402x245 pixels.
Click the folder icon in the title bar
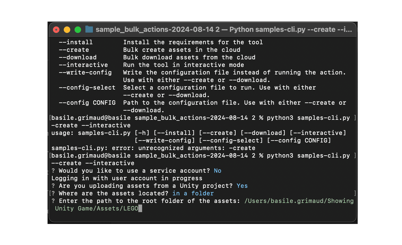click(x=88, y=29)
